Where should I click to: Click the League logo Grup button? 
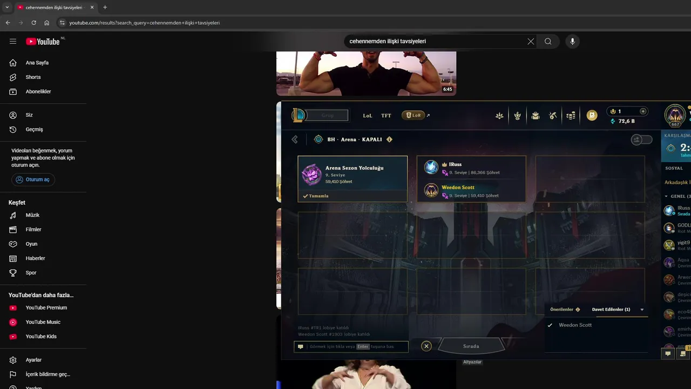coord(320,115)
